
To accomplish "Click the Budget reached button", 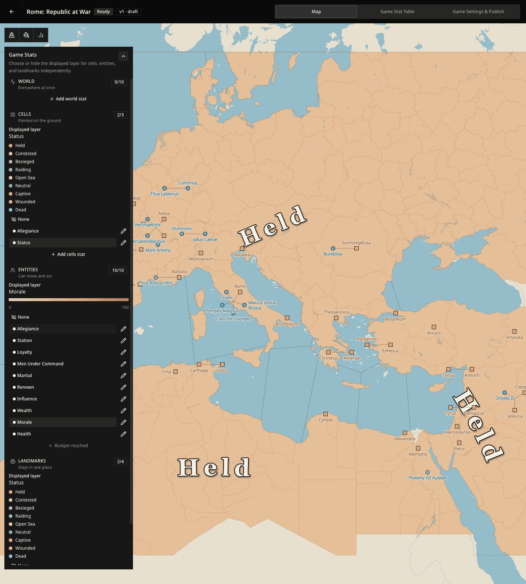I will coord(68,446).
